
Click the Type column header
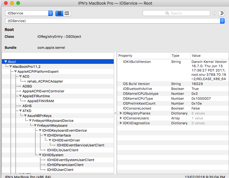tap(175, 56)
